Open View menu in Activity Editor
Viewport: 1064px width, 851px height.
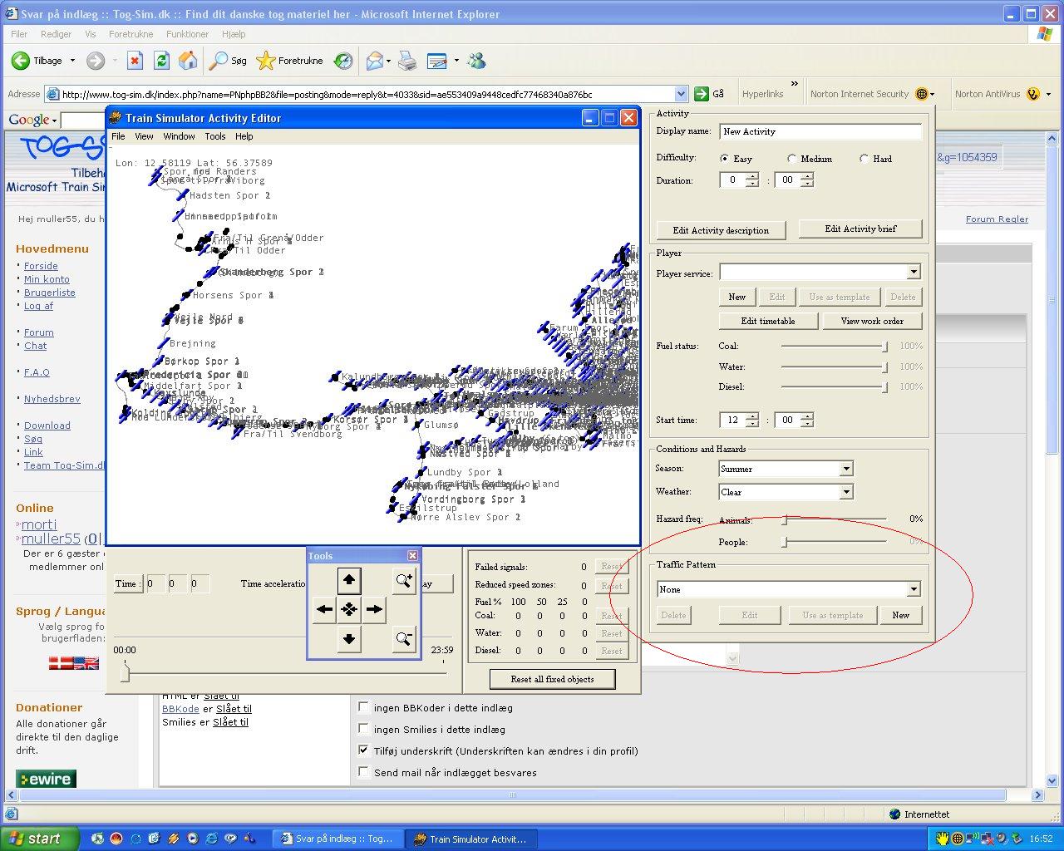tap(144, 136)
